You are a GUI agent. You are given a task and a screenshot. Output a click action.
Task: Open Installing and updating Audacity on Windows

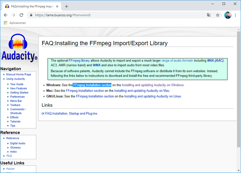[153, 85]
